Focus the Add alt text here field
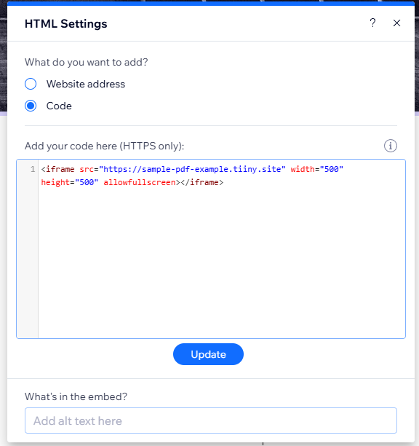The width and height of the screenshot is (419, 446). pos(211,420)
